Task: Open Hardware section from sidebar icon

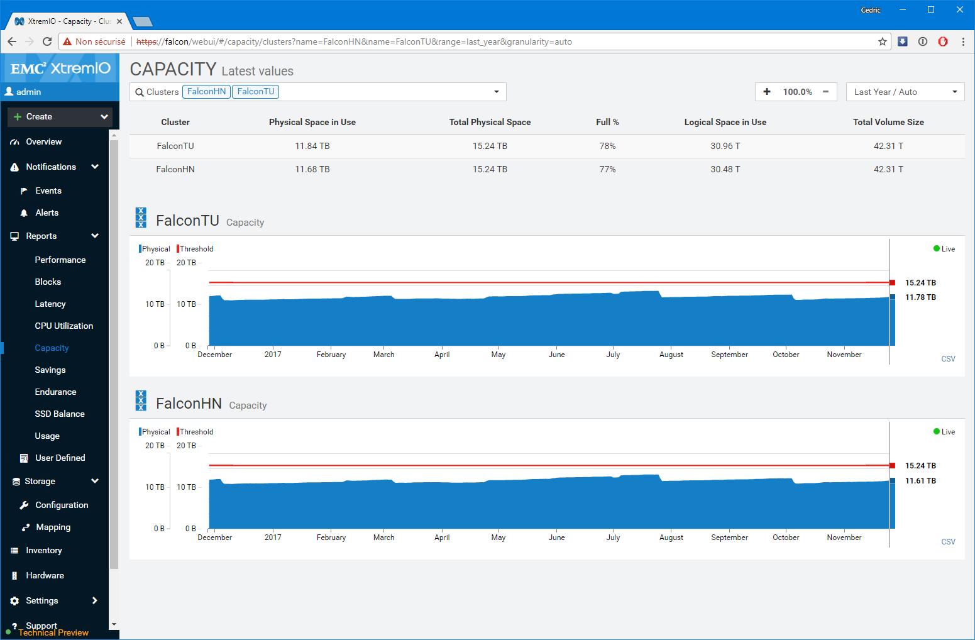Action: 14,575
